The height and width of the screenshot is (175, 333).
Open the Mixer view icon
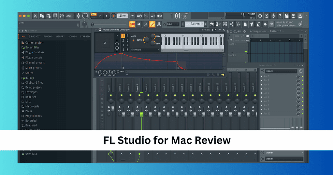pos(232,24)
